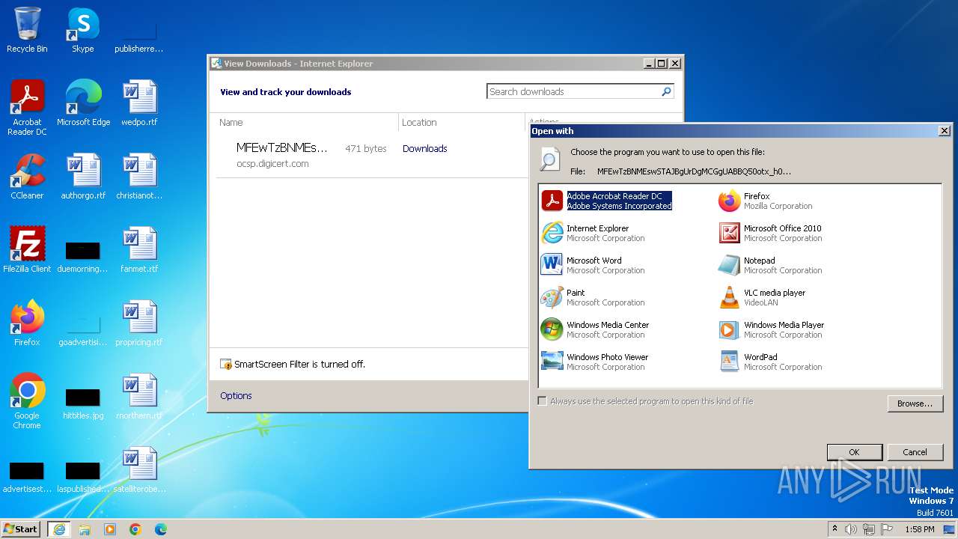Select Microsoft Word in the program list

pyautogui.click(x=593, y=265)
